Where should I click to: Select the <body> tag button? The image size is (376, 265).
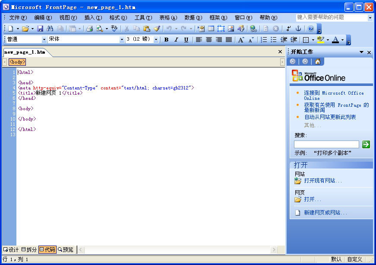pos(17,62)
